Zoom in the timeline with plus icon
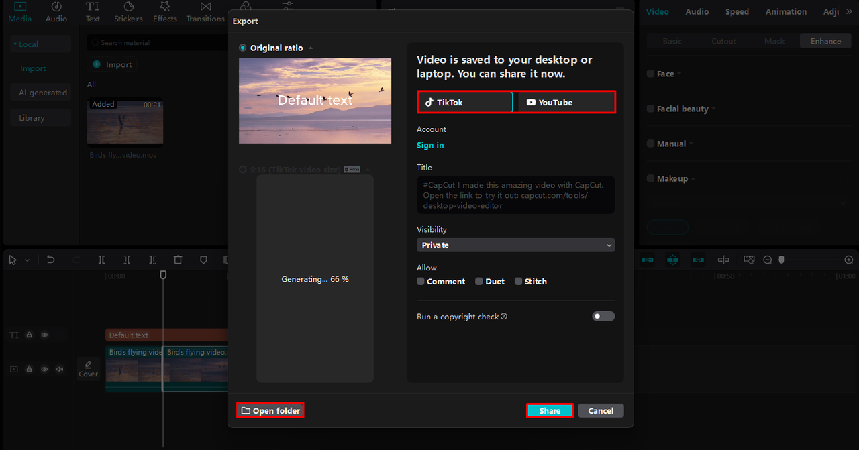The height and width of the screenshot is (450, 859). (x=849, y=260)
